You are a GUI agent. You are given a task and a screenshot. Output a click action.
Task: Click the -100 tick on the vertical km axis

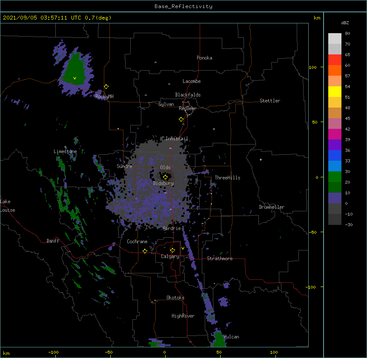[311, 287]
